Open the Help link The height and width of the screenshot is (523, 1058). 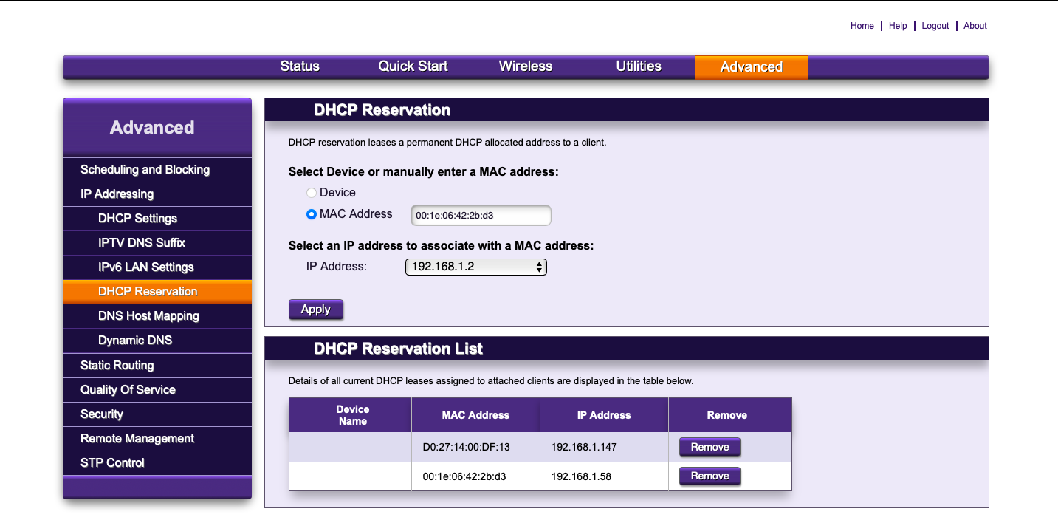(x=898, y=26)
